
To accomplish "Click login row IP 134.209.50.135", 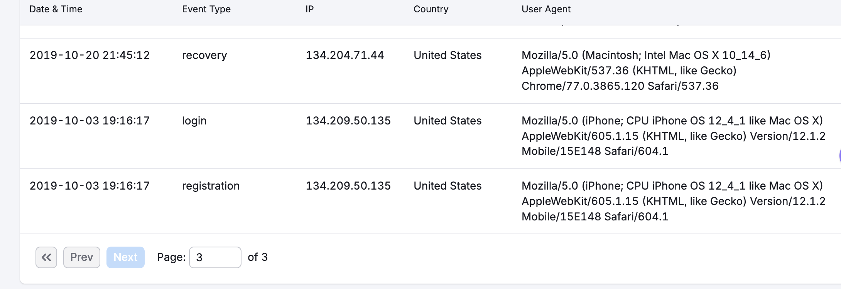I will coord(348,121).
